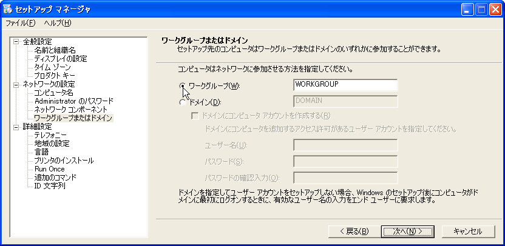This screenshot has width=505, height=246.
Task: Select プロダクト キー in the tree
Action: 55,76
